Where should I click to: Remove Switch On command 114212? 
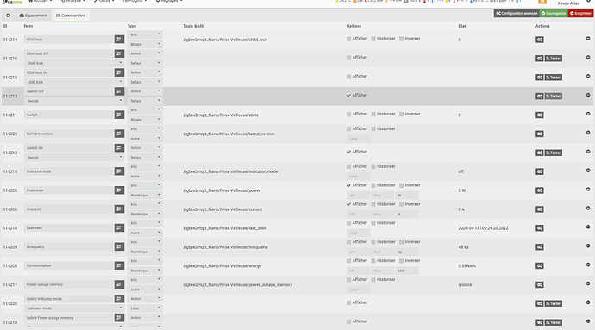pos(588,152)
